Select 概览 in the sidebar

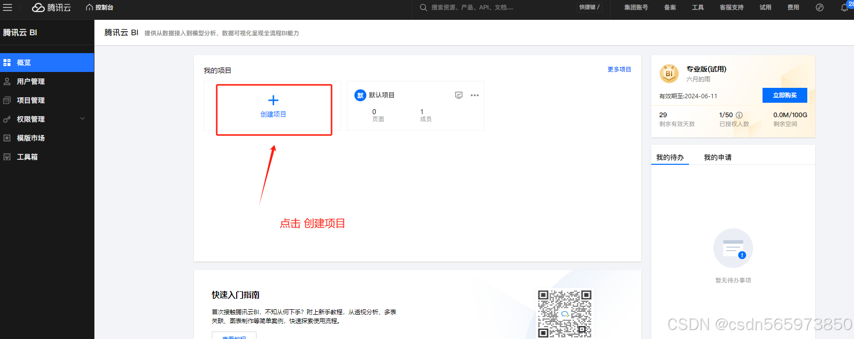47,63
